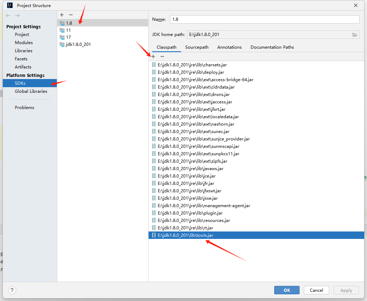Add a classpath entry with plus icon
The image size is (367, 301).
coord(153,56)
